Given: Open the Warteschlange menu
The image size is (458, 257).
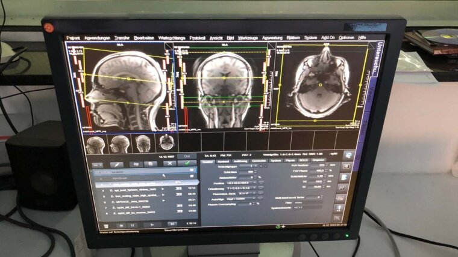Looking at the screenshot, I should 172,38.
